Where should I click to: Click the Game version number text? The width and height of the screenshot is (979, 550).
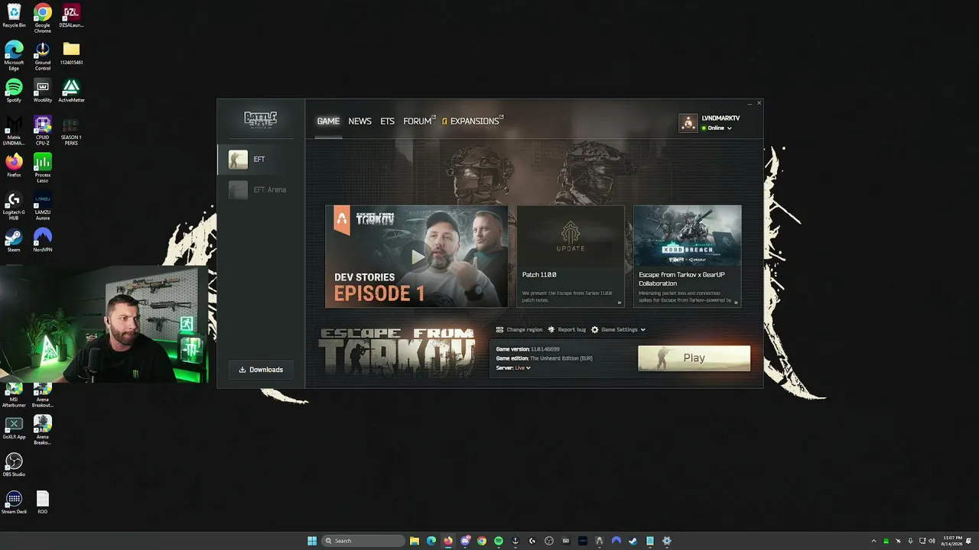(545, 349)
